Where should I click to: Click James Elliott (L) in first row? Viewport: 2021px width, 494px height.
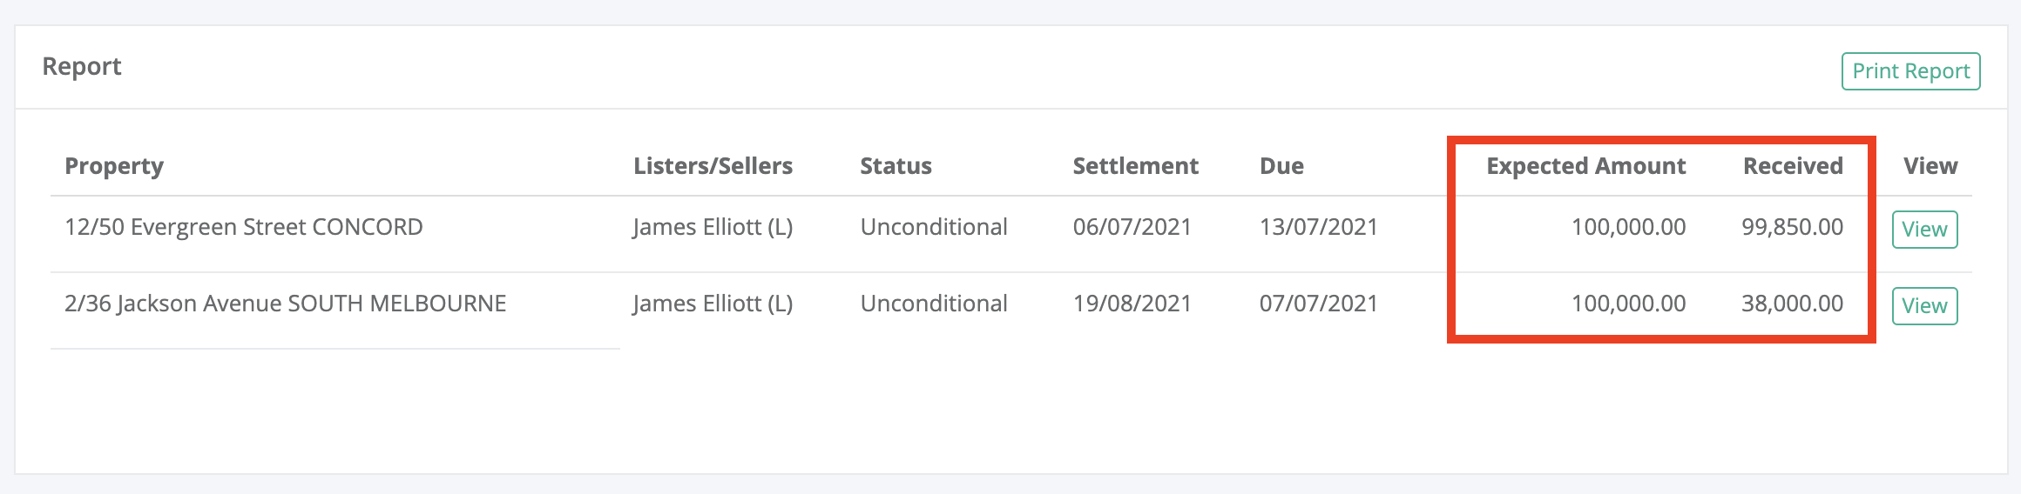(713, 227)
